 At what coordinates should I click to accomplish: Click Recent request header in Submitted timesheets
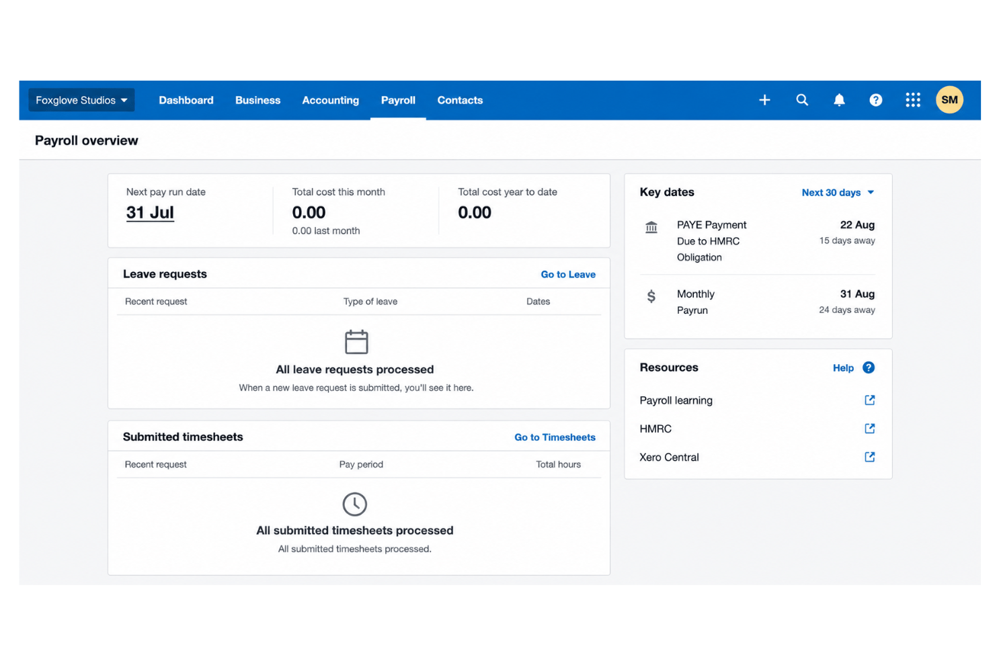[155, 465]
